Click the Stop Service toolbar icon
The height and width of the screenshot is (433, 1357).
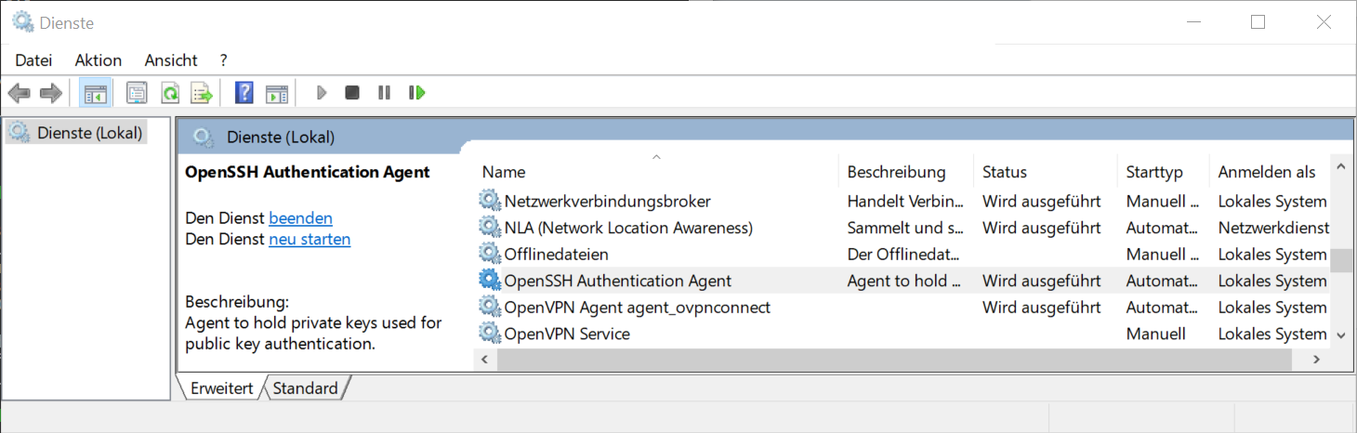[x=352, y=93]
